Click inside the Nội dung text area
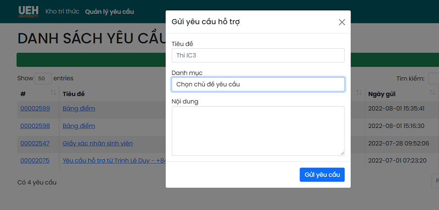The width and height of the screenshot is (439, 210). pos(258,131)
